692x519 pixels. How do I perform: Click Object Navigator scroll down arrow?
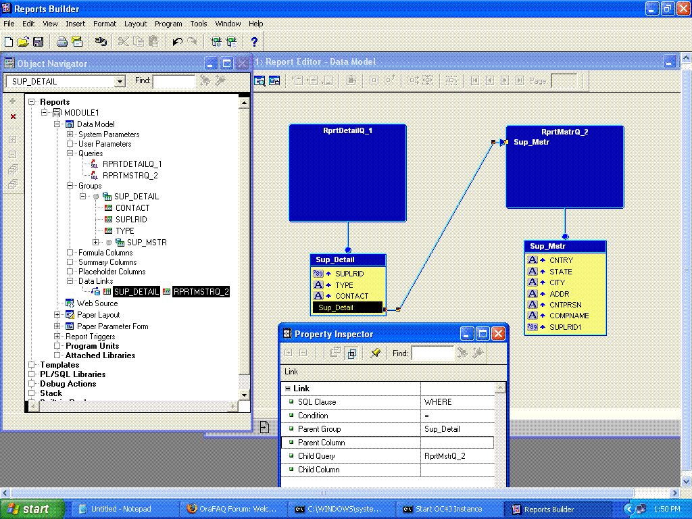244,395
